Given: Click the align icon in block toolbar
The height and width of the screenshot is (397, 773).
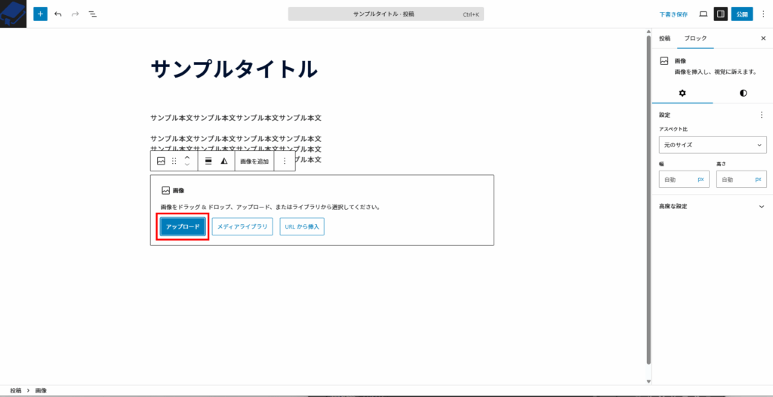Looking at the screenshot, I should tap(208, 161).
